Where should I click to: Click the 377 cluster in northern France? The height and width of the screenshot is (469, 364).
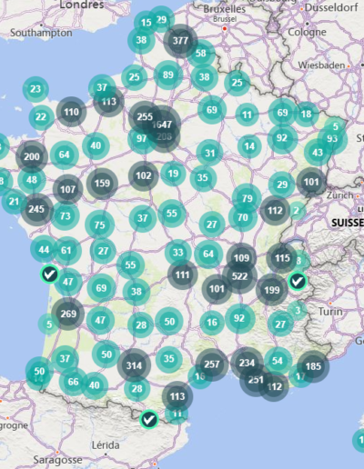(180, 41)
